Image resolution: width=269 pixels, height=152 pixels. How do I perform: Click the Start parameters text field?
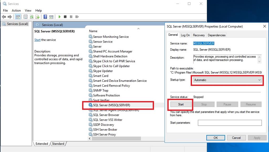[x=230, y=123]
